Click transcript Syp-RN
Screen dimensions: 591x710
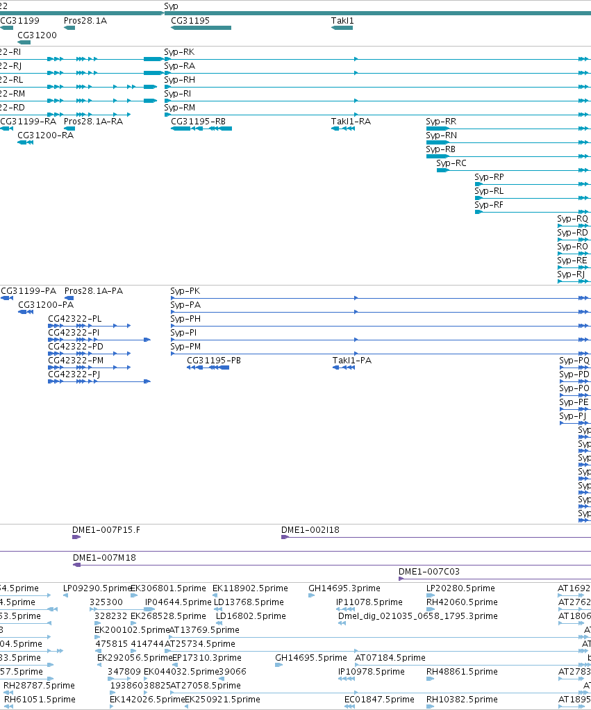pyautogui.click(x=441, y=135)
